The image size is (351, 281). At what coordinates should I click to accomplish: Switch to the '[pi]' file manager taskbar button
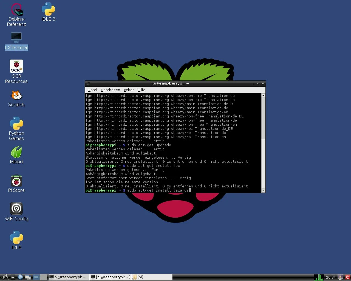(x=152, y=277)
